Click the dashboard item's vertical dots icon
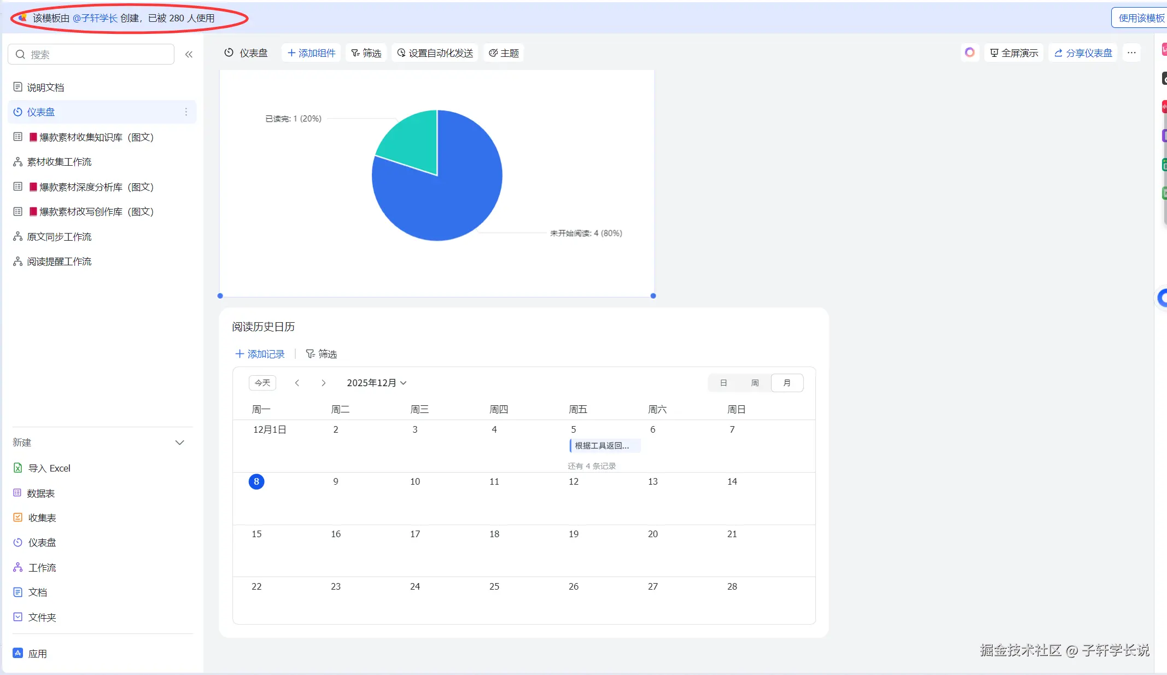 click(186, 112)
